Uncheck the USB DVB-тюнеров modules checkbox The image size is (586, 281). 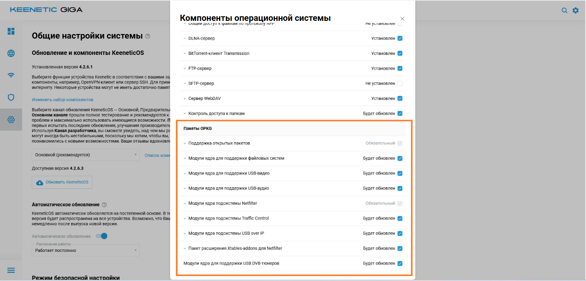tap(400, 263)
